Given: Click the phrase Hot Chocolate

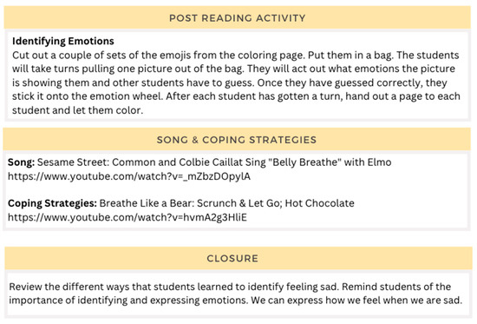Looking at the screenshot, I should point(320,203).
